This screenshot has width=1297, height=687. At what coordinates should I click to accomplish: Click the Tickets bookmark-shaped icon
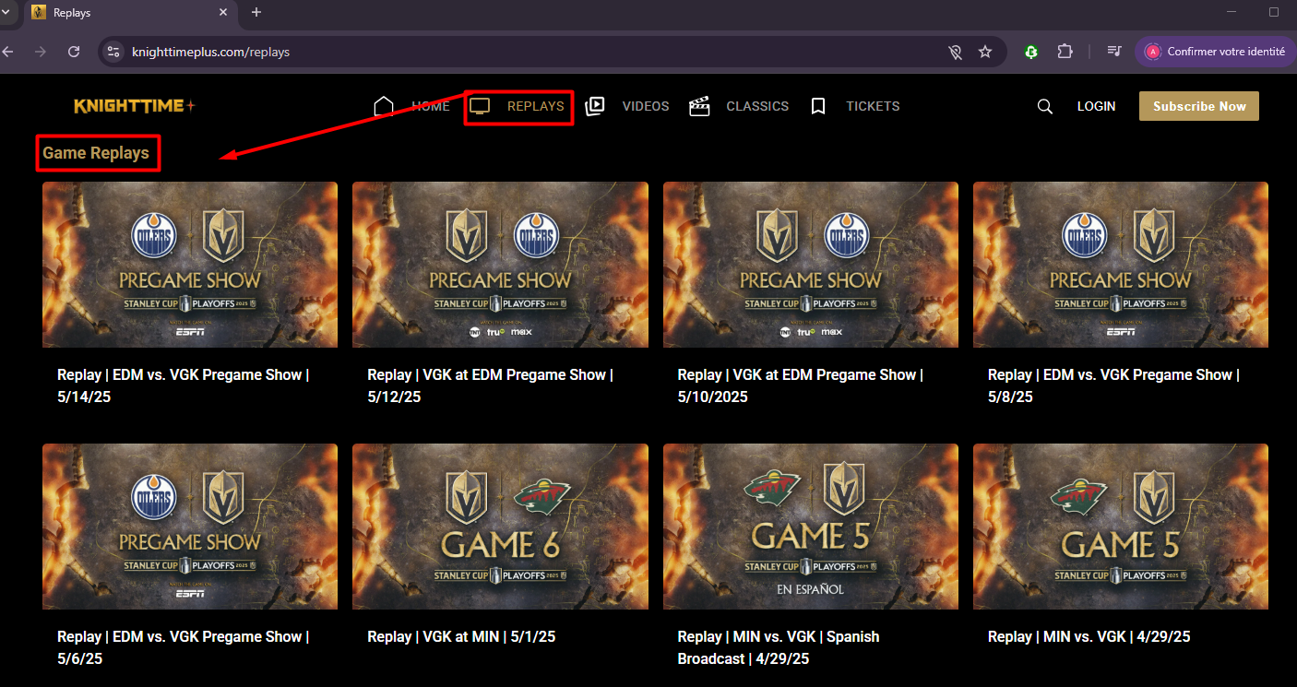[817, 106]
